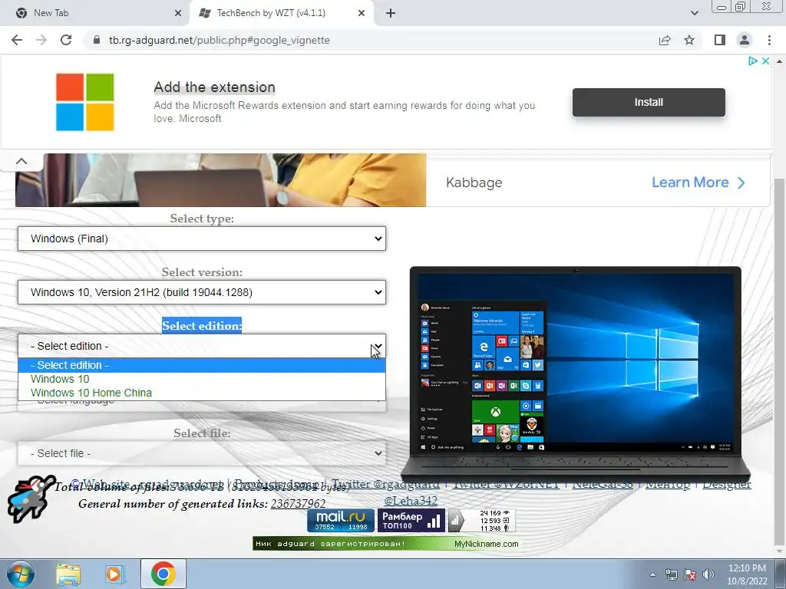Open the Action Center flag icon
The height and width of the screenshot is (589, 786).
point(690,574)
